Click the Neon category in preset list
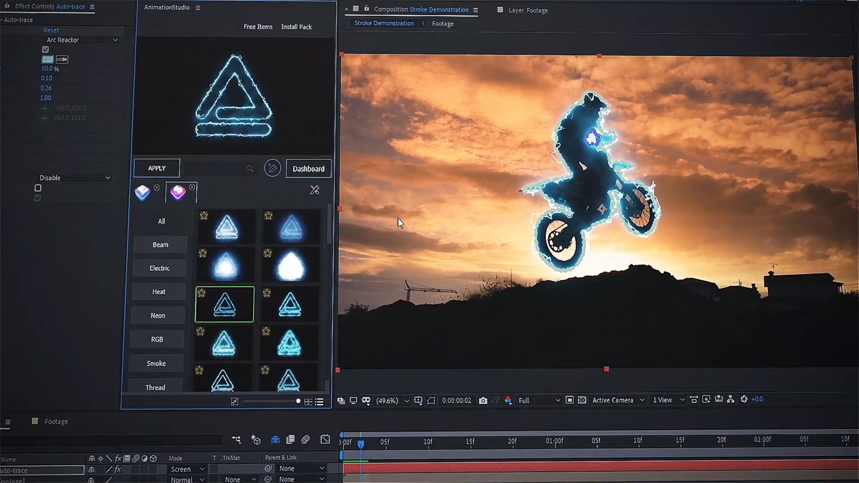This screenshot has height=483, width=859. coord(158,315)
